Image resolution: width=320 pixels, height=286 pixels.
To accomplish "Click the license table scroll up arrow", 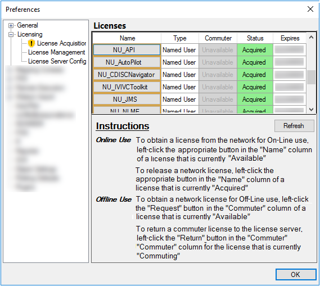I will click(311, 37).
